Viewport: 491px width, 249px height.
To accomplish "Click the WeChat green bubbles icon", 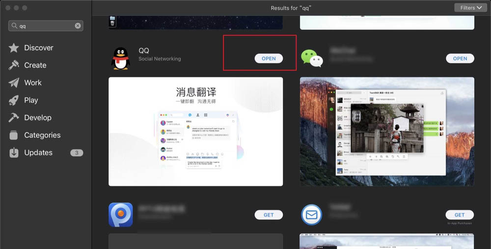I will pos(312,58).
